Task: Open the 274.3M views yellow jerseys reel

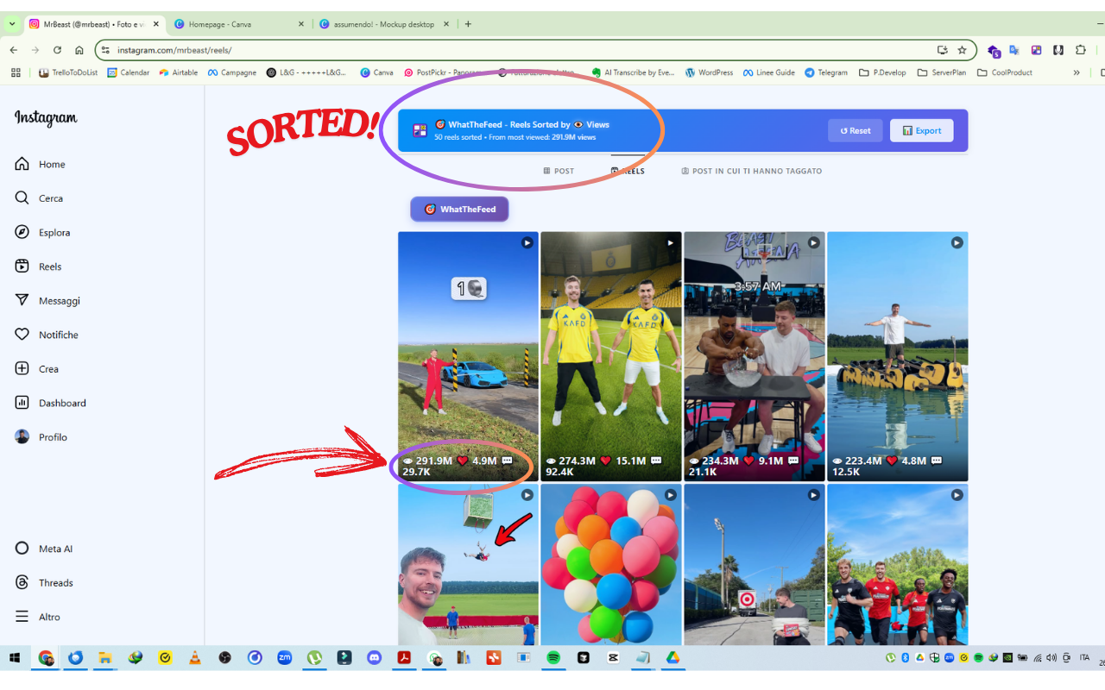Action: pos(611,356)
